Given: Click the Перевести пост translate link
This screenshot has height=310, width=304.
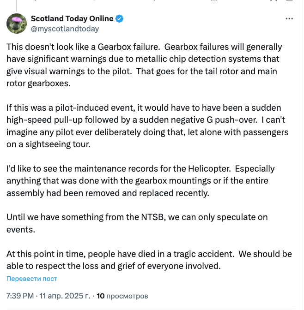Looking at the screenshot, I should (32, 279).
